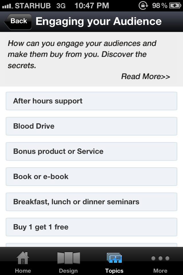183x275 pixels.
Task: Open Bonus product or Service item
Action: click(91, 152)
